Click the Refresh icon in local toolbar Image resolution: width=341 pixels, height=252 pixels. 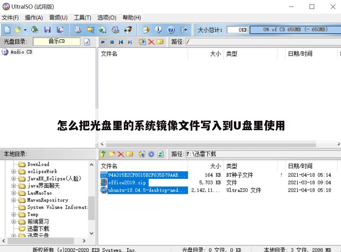pyautogui.click(x=161, y=154)
